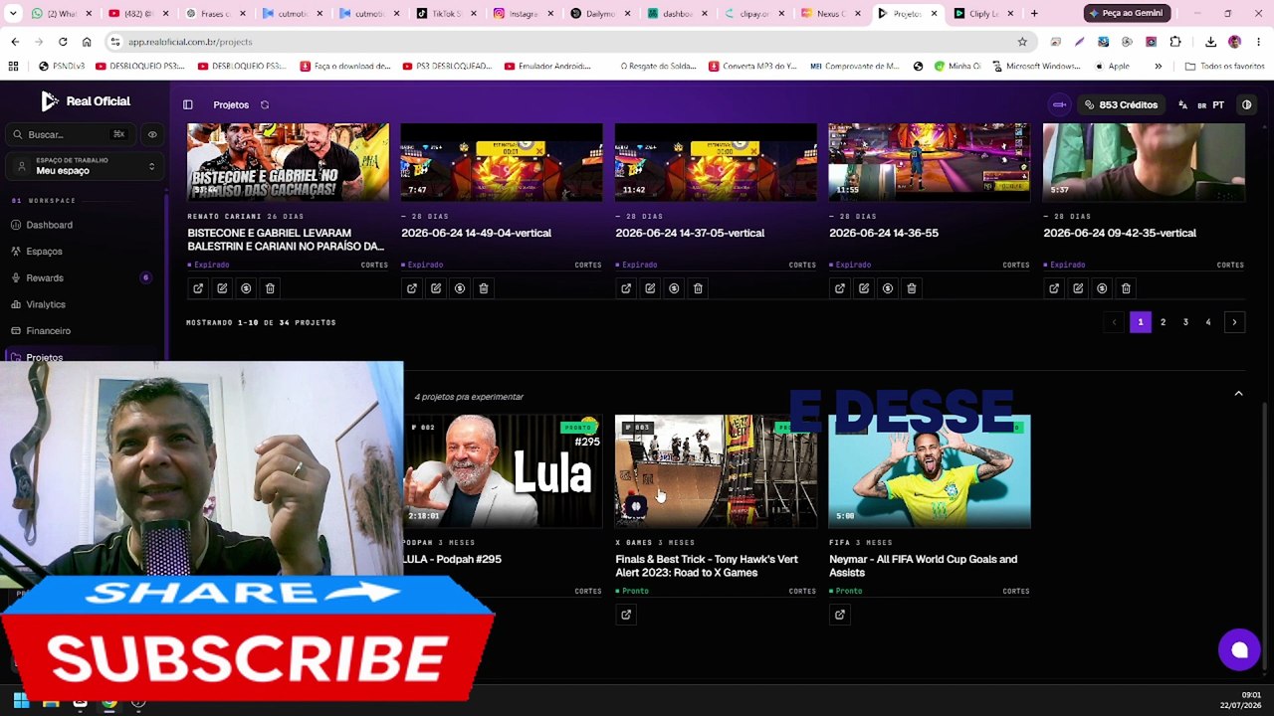Viewport: 1274px width, 716px height.
Task: Click dollar icon on 14-36-55 project
Action: tap(888, 288)
